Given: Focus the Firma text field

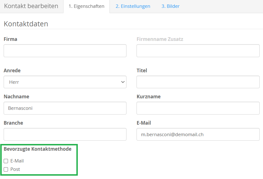Looking at the screenshot, I should (x=65, y=51).
